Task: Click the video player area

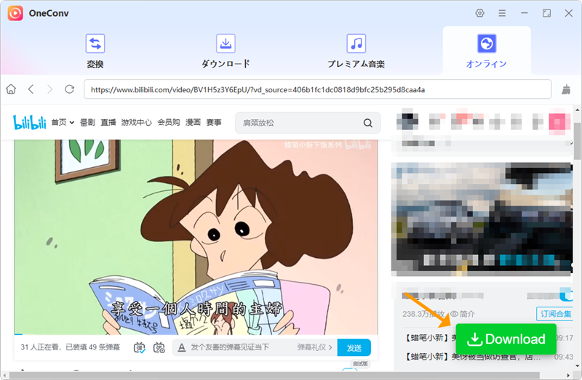Action: [196, 238]
